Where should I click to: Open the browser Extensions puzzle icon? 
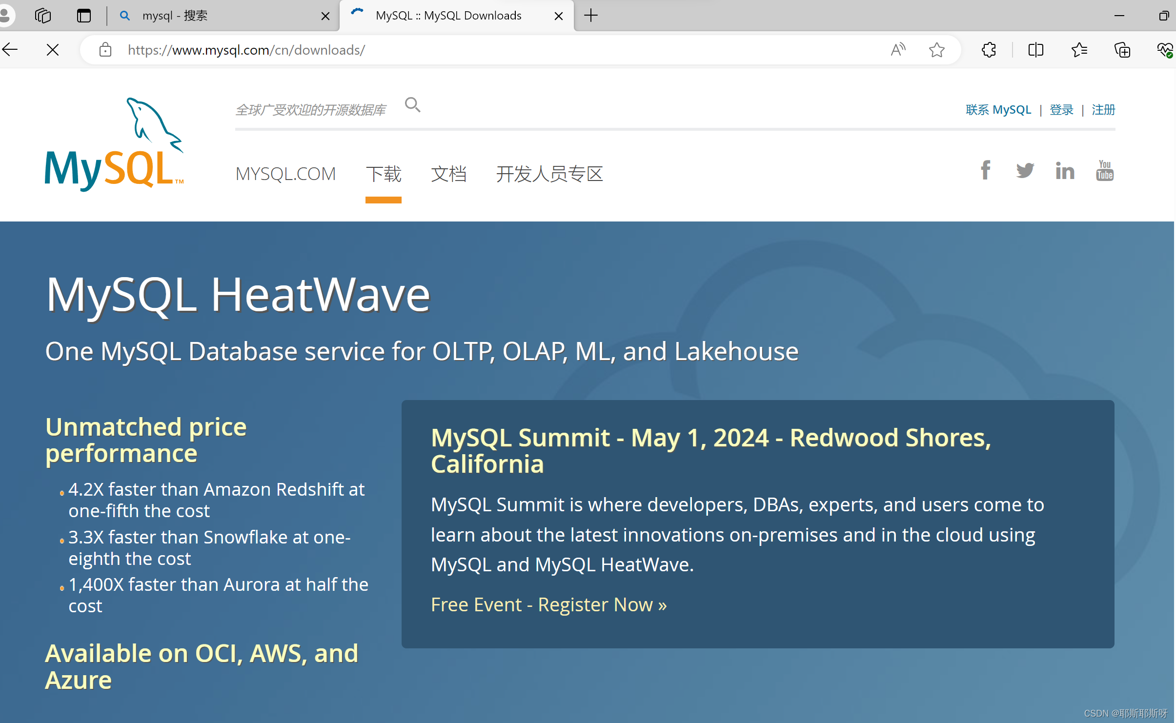coord(989,50)
